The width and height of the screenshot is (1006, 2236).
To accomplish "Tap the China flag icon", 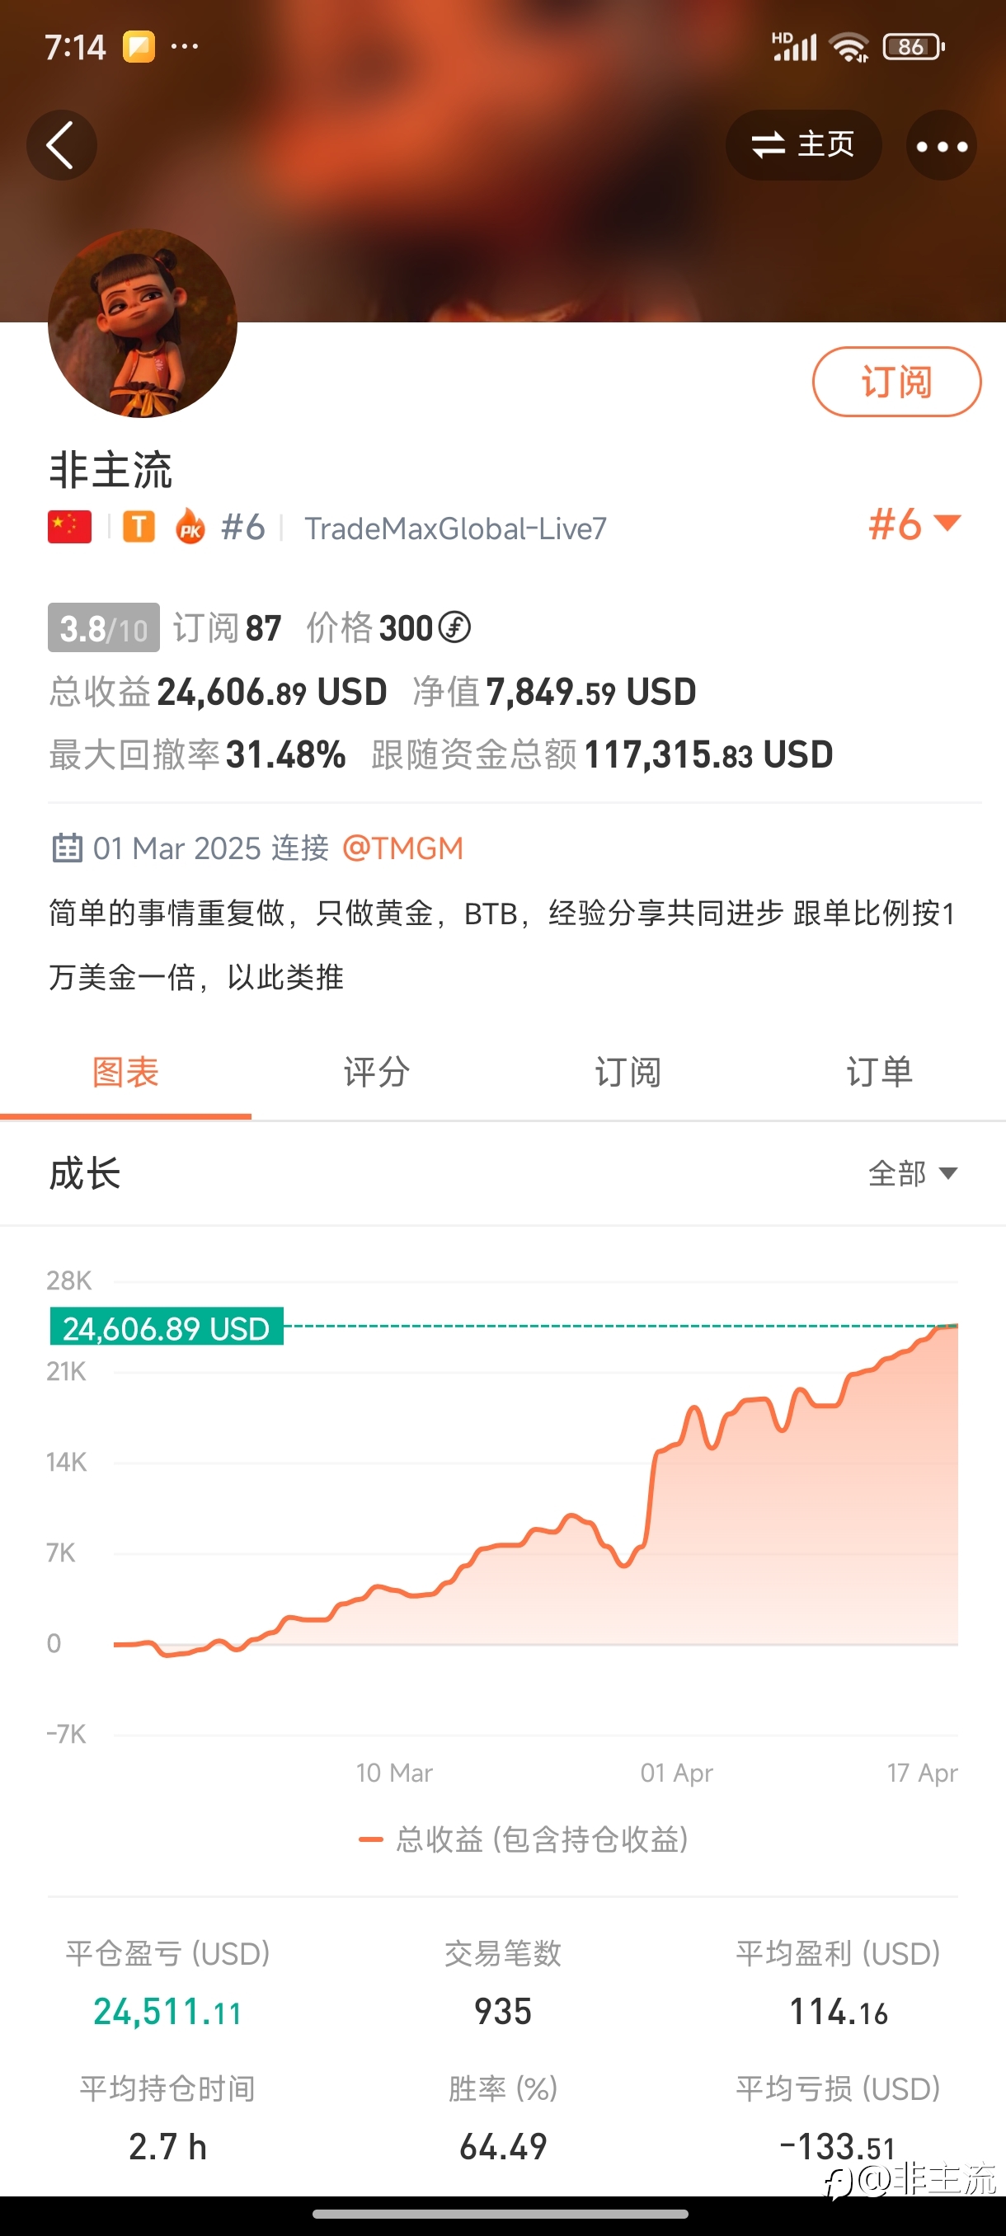I will click(69, 527).
